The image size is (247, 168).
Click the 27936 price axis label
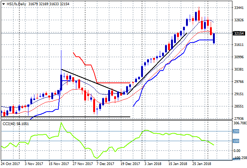click(x=239, y=118)
